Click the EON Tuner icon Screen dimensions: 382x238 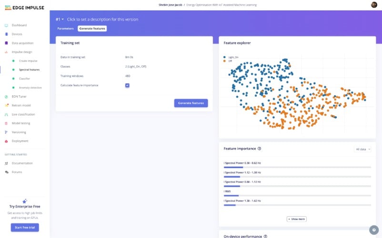pos(6,97)
